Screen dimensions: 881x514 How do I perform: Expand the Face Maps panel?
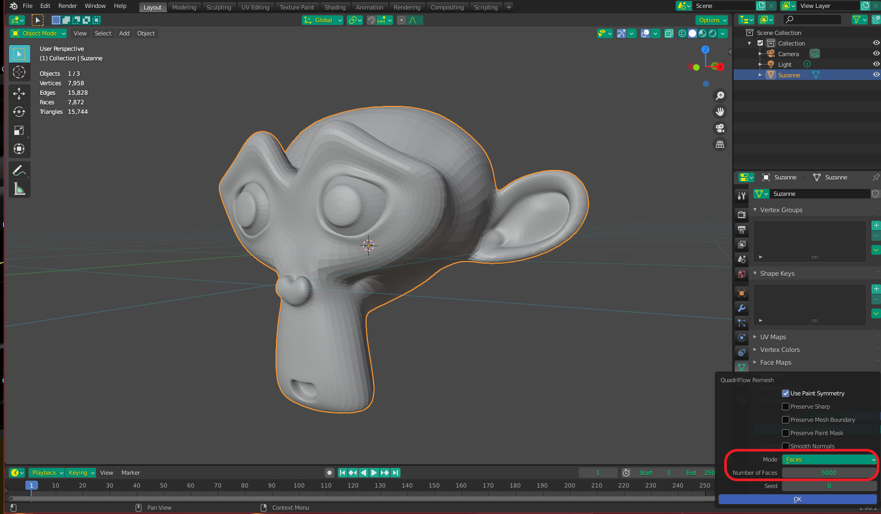pos(776,363)
